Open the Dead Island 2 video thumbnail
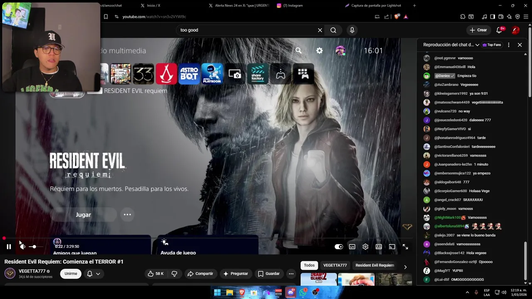The image size is (532, 299). click(319, 279)
